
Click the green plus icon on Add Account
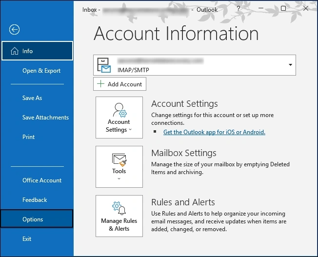(100, 84)
